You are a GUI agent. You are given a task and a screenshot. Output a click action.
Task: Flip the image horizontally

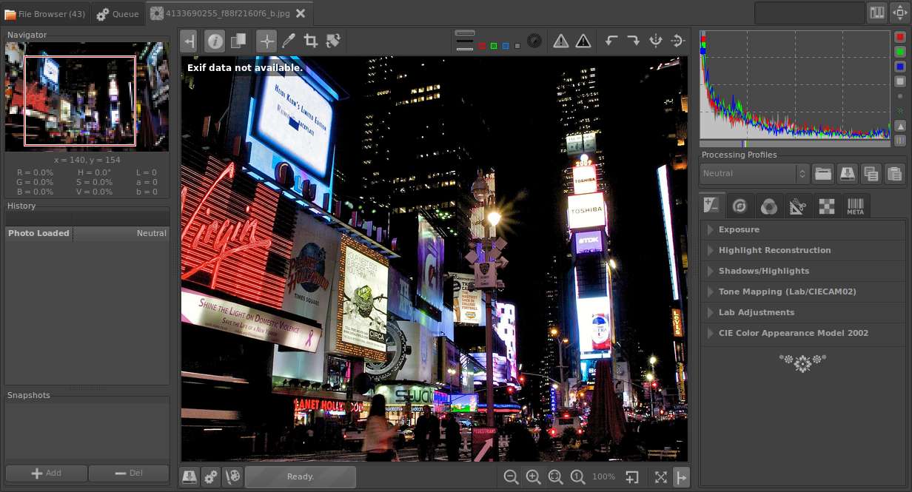pos(655,41)
